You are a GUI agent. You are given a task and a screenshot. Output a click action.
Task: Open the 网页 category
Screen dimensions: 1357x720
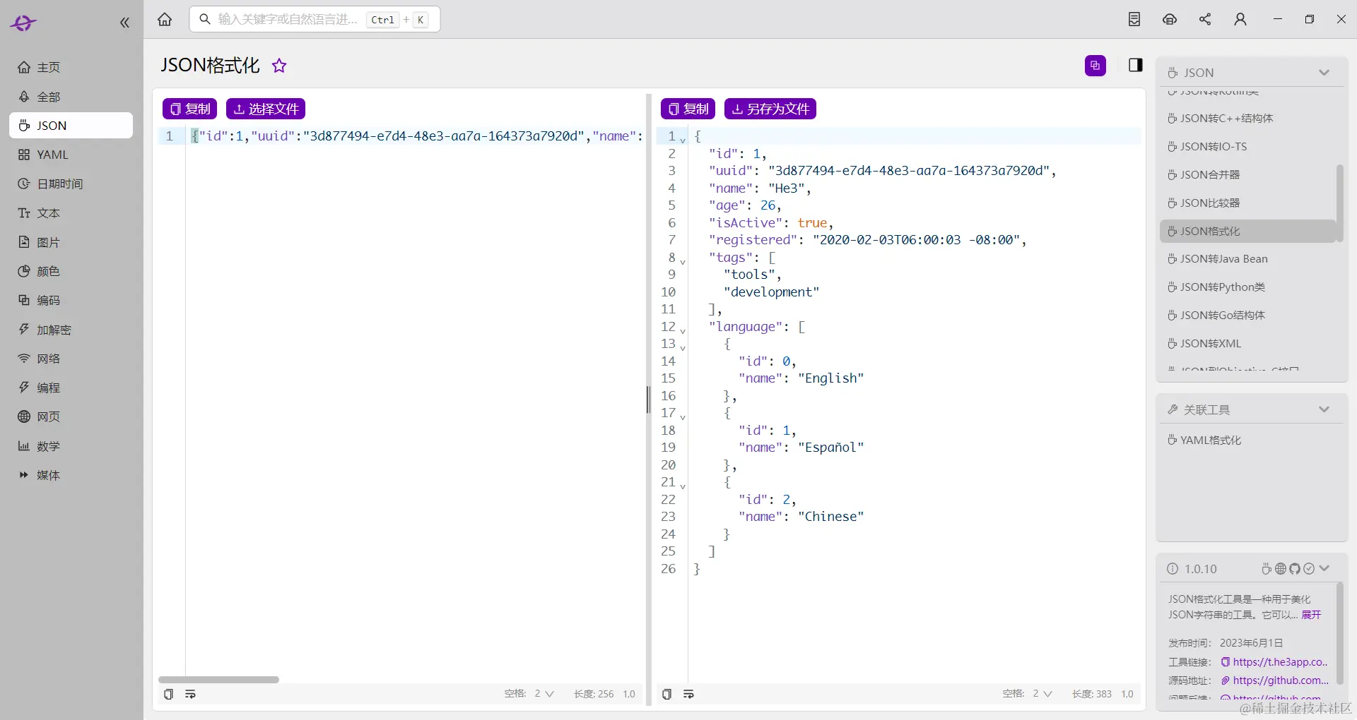click(71, 416)
